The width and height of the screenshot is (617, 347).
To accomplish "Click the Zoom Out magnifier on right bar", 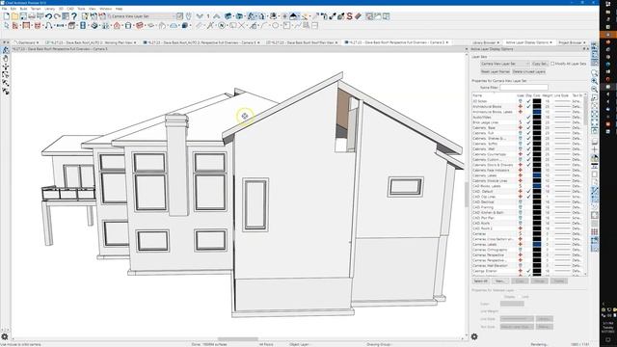I will 595,90.
